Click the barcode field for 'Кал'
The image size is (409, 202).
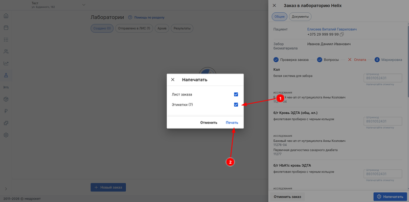[383, 78]
